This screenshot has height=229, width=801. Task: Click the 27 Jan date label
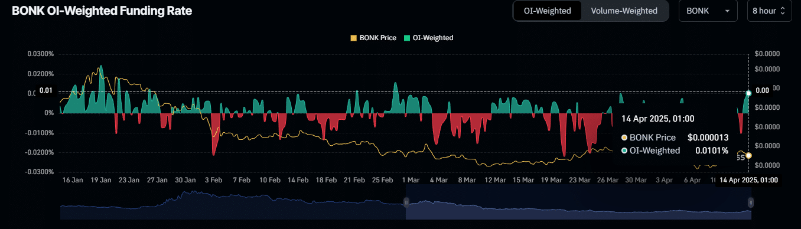pyautogui.click(x=158, y=180)
